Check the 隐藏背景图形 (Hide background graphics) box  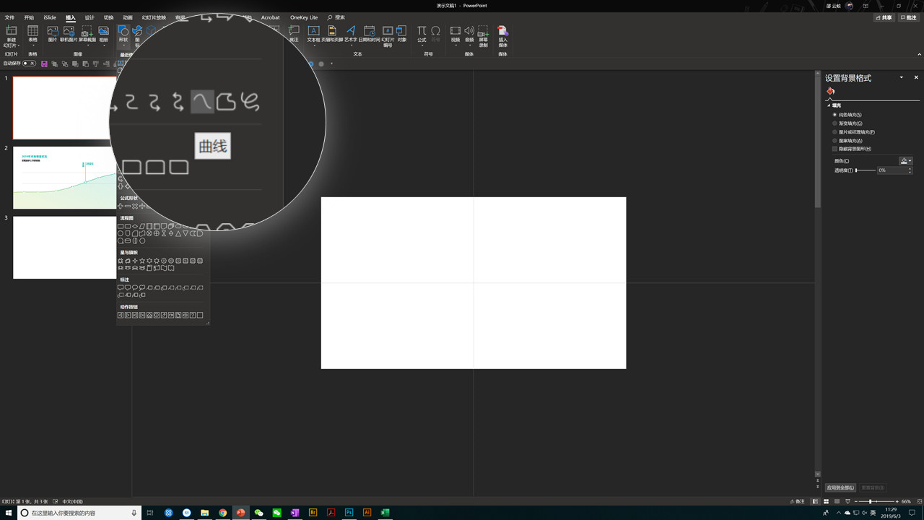pos(835,149)
